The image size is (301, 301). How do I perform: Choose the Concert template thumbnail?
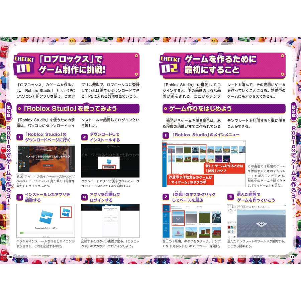216,217
